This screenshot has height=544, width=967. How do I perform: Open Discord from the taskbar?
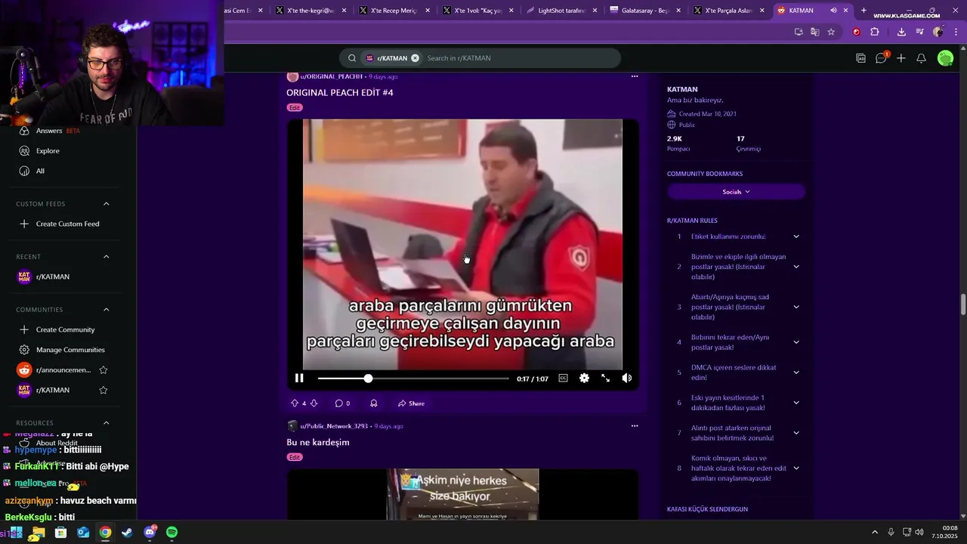click(x=150, y=533)
